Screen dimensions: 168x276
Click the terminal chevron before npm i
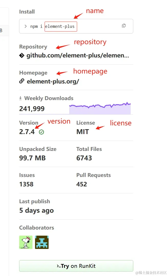point(26,26)
